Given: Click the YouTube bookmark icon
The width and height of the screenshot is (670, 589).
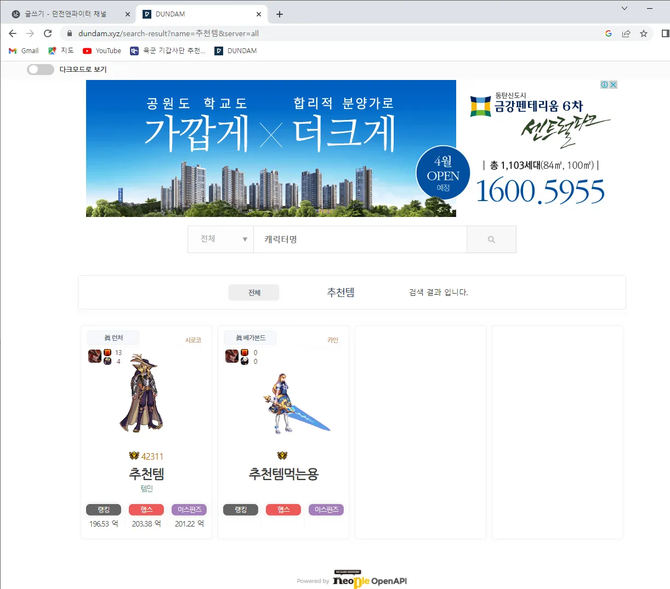Looking at the screenshot, I should click(x=87, y=51).
